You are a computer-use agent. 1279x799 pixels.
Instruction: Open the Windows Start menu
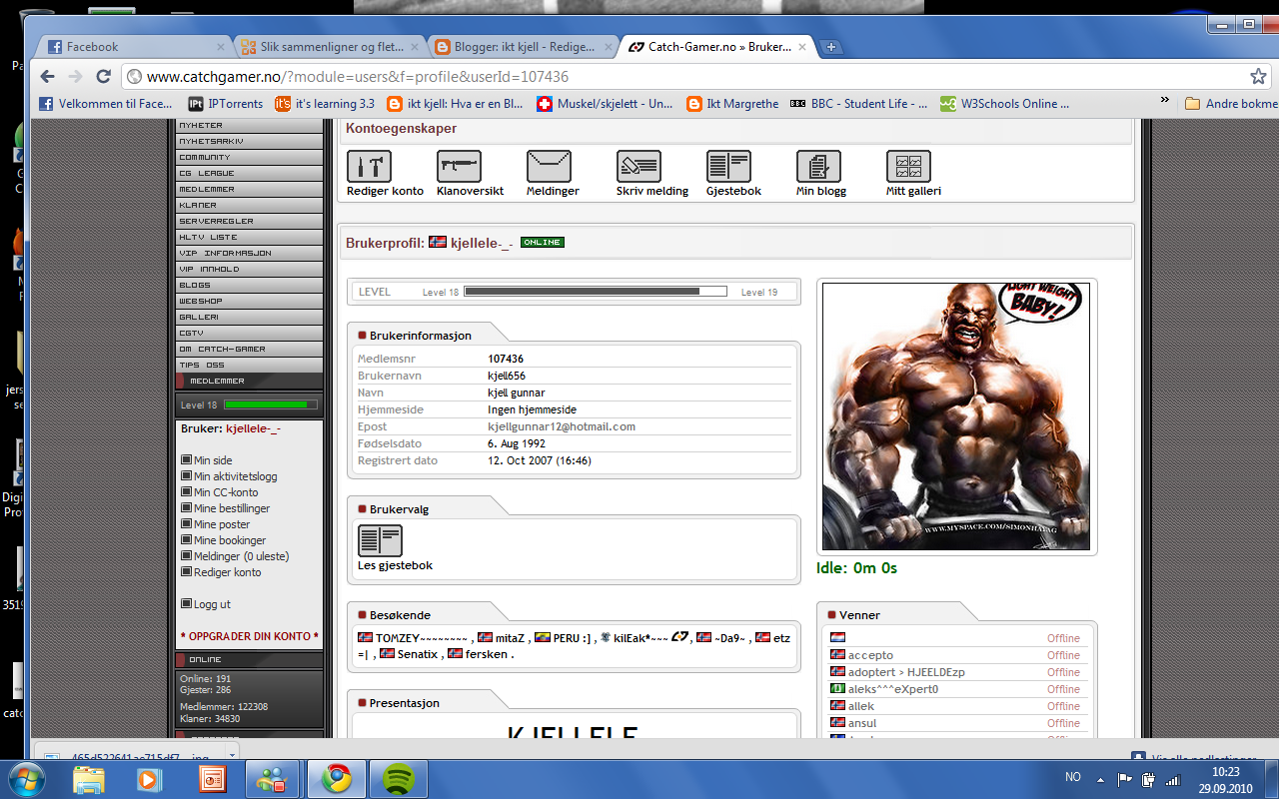pyautogui.click(x=24, y=778)
